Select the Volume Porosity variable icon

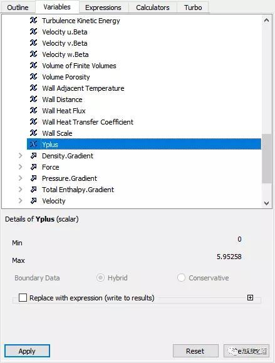[33, 76]
